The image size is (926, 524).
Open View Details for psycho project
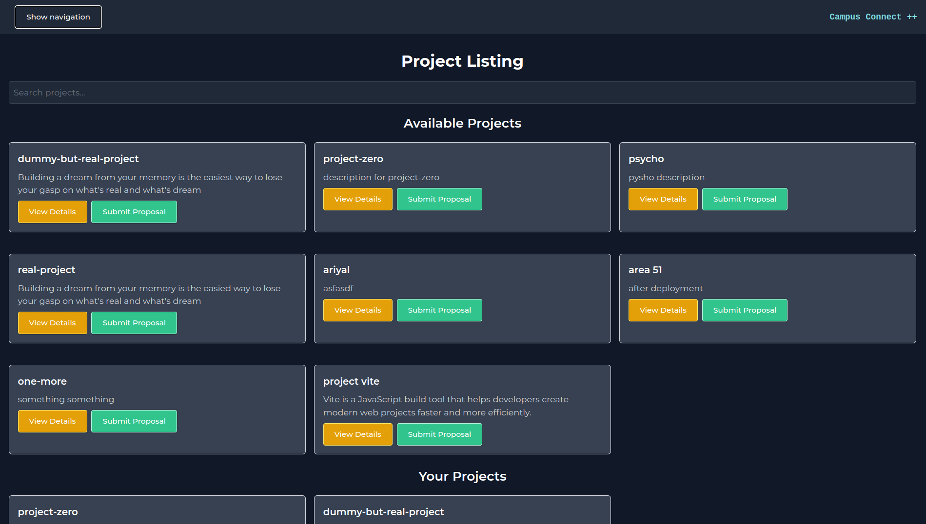(663, 199)
